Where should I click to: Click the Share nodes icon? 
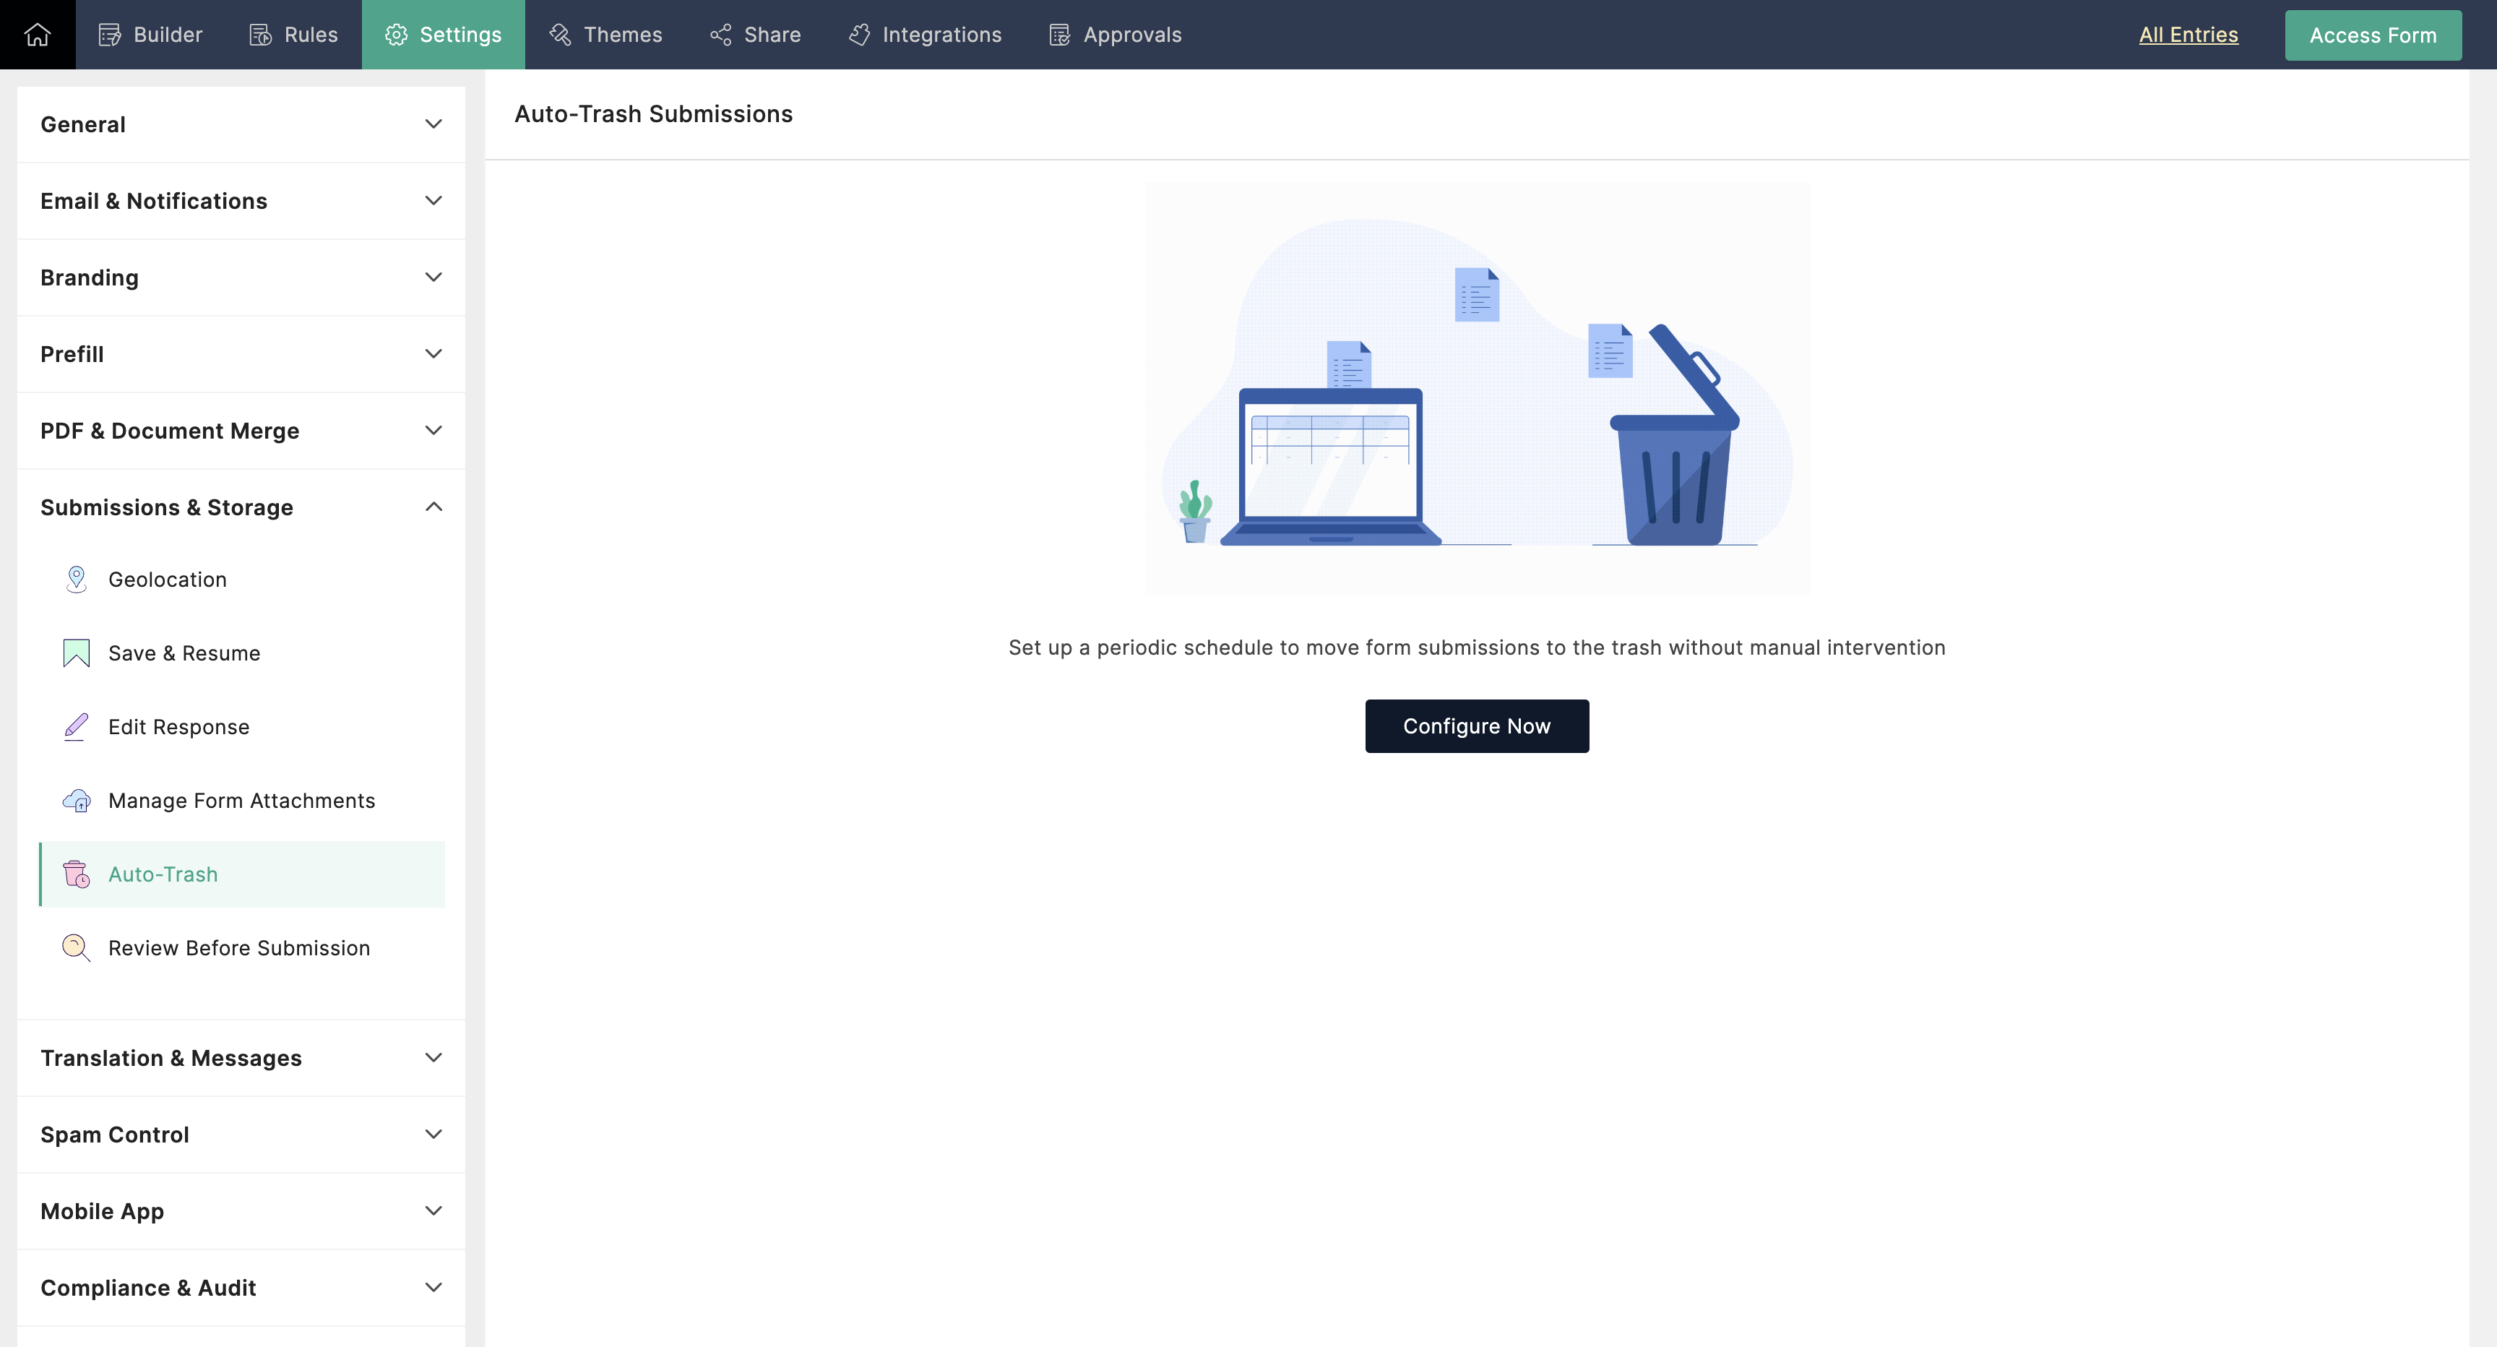point(720,35)
